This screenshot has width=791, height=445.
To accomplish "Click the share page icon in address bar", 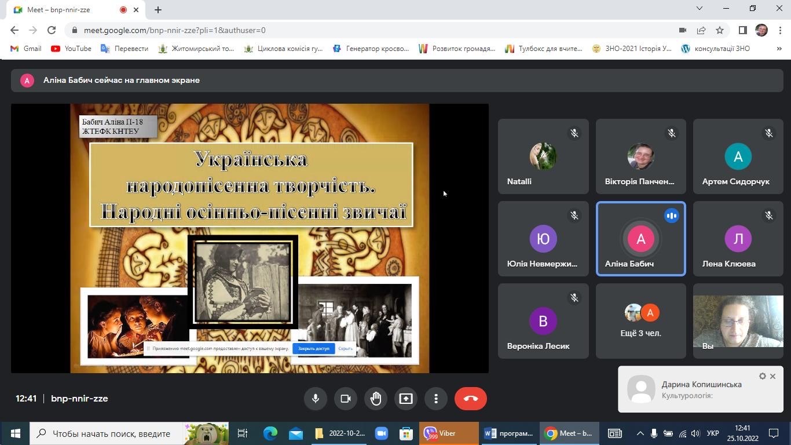I will pos(701,30).
